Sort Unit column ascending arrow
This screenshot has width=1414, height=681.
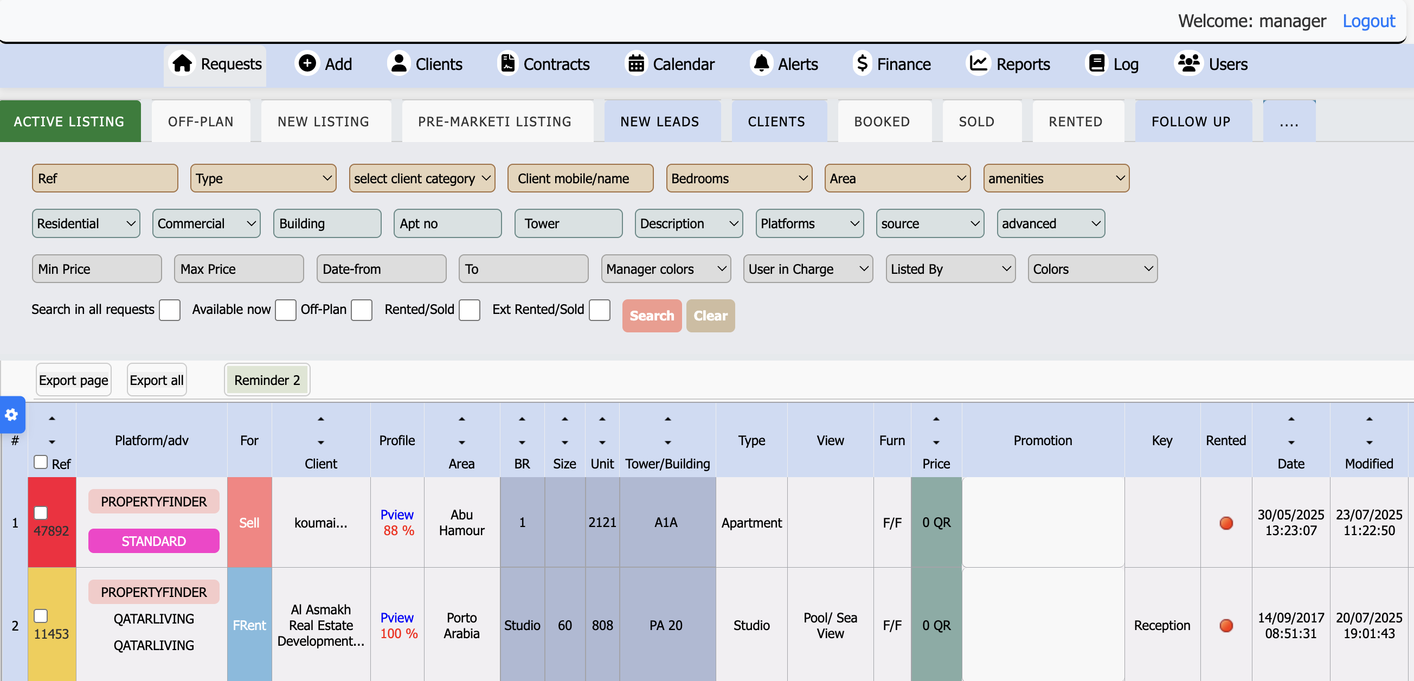pos(602,419)
